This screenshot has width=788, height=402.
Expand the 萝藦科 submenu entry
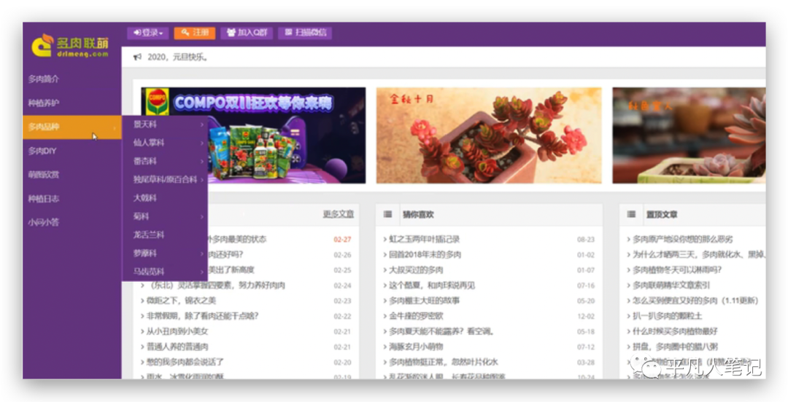tap(165, 253)
